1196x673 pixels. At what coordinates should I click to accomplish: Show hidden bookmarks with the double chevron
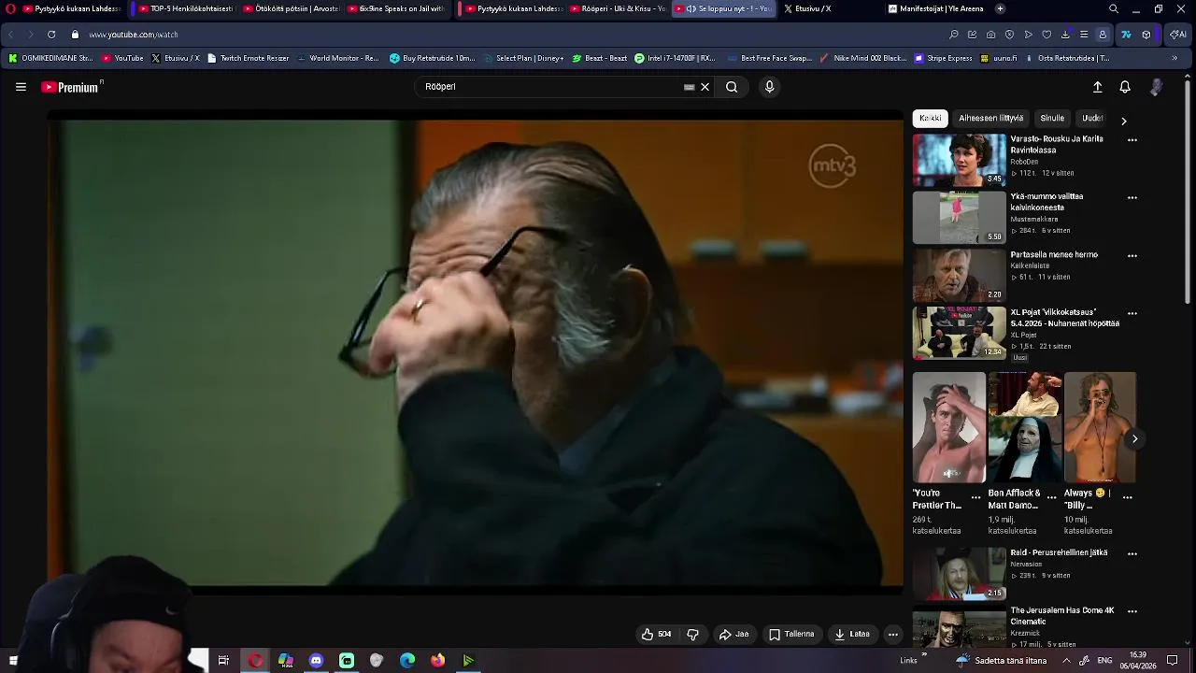[x=1175, y=58]
